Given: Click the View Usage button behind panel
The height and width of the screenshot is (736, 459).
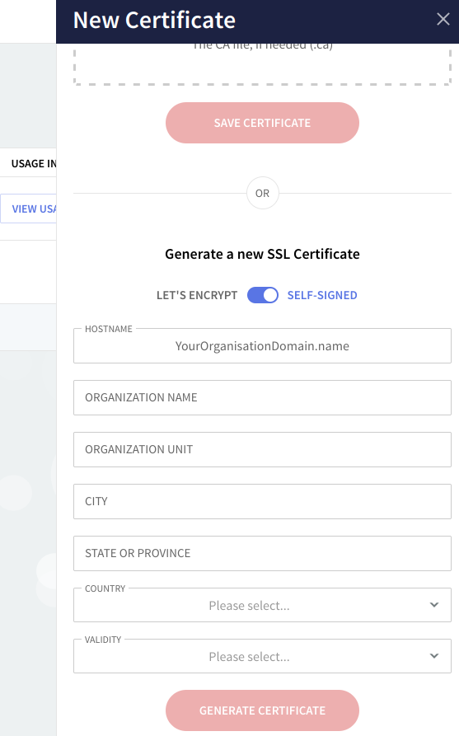Looking at the screenshot, I should pyautogui.click(x=28, y=209).
